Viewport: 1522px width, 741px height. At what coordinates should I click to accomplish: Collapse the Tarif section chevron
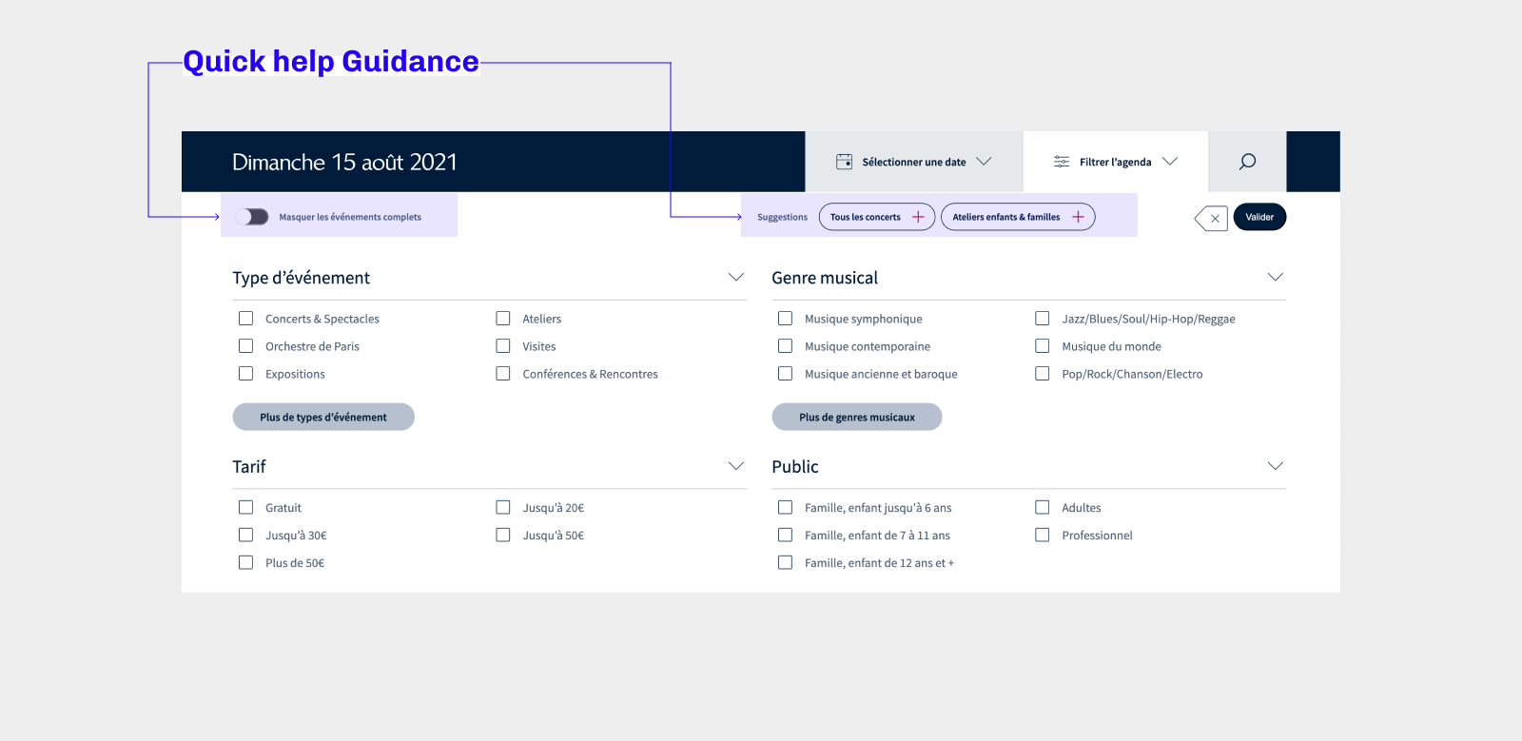point(735,466)
